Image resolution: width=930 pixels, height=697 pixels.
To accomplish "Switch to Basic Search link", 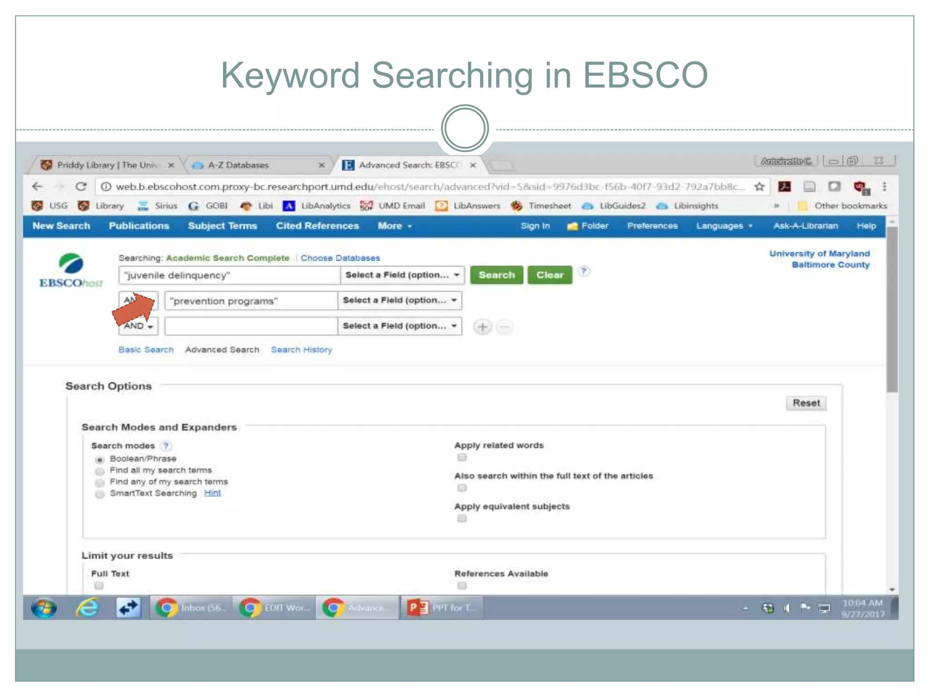I will coord(146,350).
